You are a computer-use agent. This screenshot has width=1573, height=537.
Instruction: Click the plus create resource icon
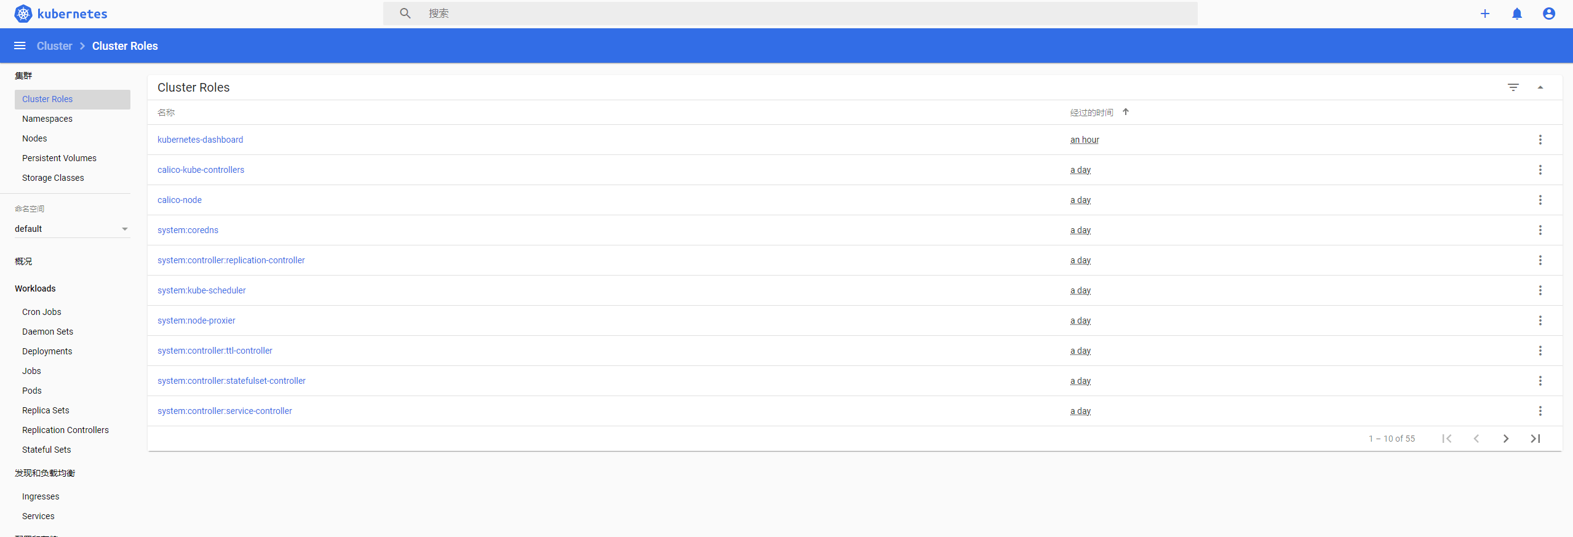click(x=1484, y=14)
